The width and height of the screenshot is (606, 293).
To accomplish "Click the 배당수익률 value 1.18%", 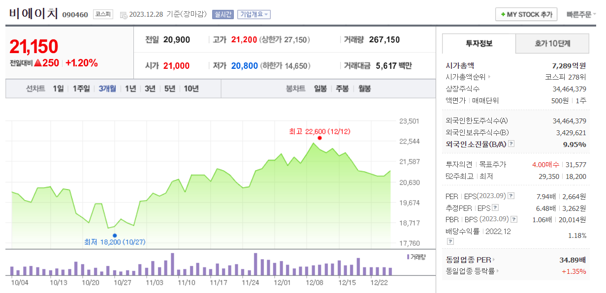I will pos(577,235).
